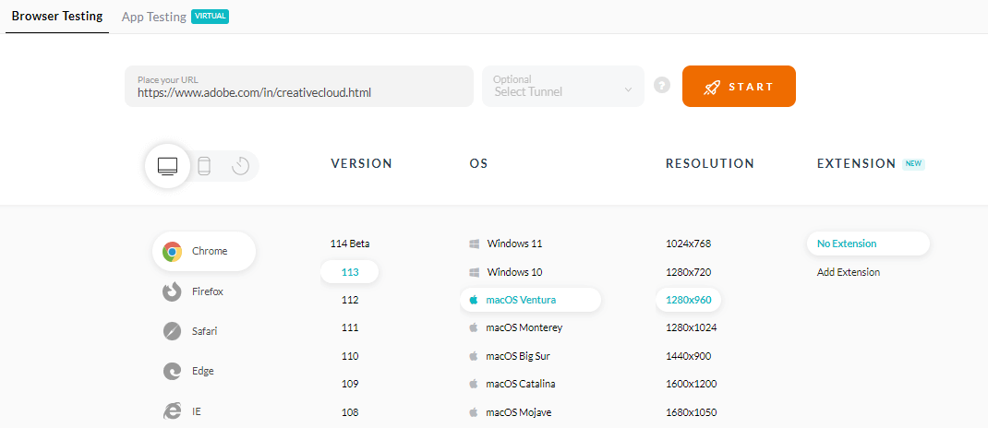Click the Safari compass logo
This screenshot has height=428, width=988.
coord(172,331)
